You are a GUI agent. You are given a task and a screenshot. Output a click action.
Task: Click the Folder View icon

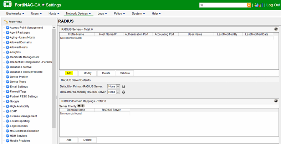coord(6,22)
